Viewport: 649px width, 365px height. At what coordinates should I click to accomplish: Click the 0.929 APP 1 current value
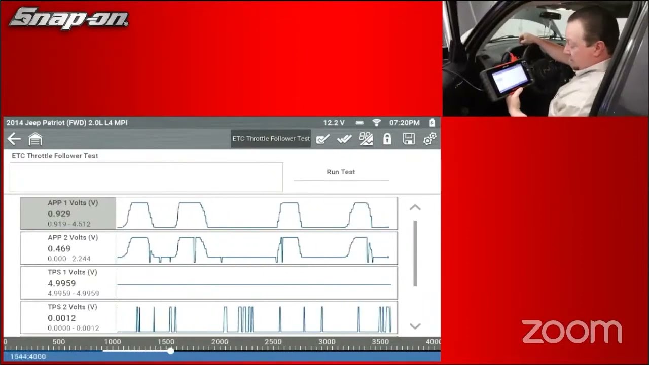pyautogui.click(x=59, y=214)
